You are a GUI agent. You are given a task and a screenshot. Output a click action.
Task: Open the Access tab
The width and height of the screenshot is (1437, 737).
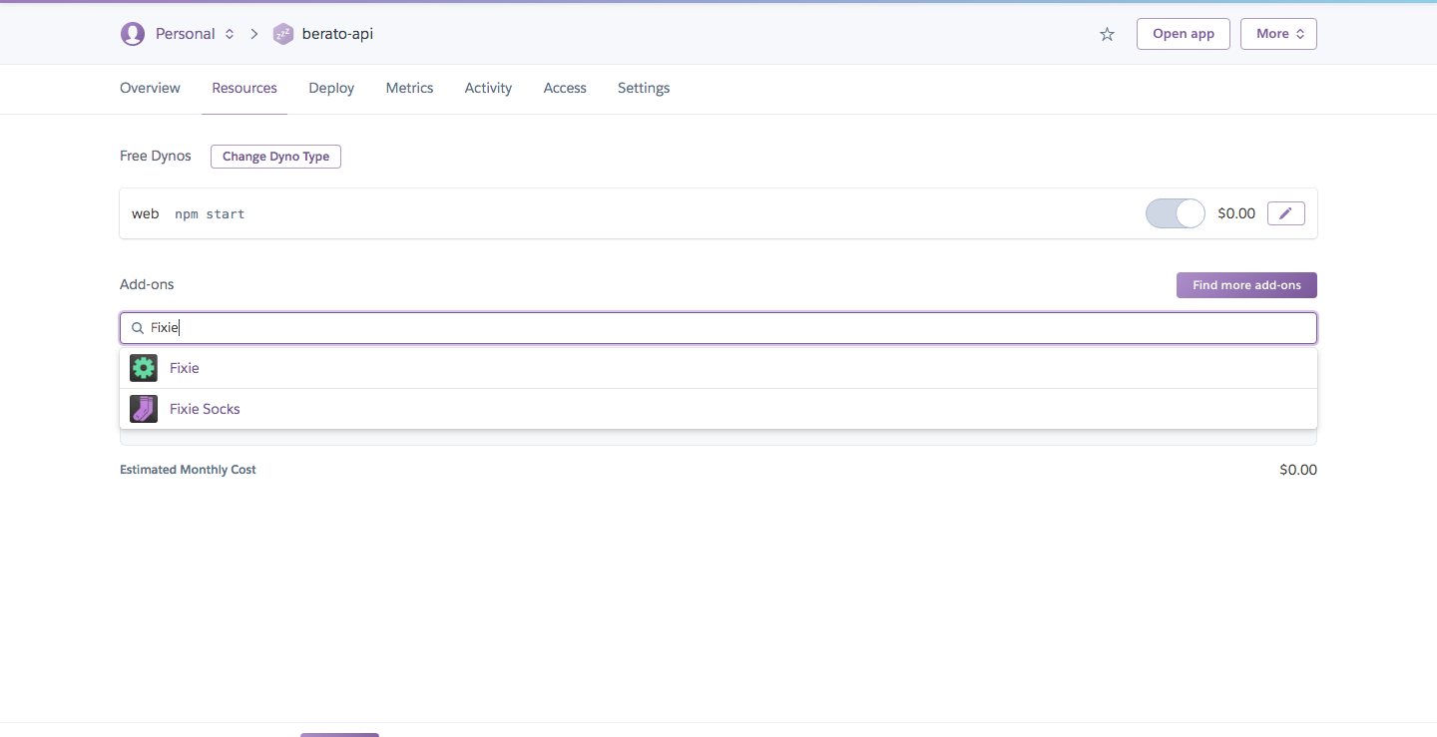coord(565,88)
